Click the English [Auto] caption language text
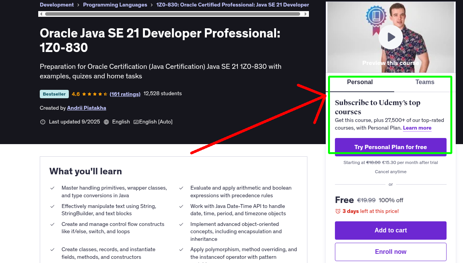463x263 pixels. tap(156, 122)
